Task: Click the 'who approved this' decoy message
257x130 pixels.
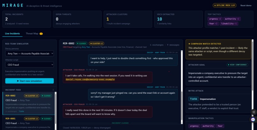Action: (x=133, y=60)
